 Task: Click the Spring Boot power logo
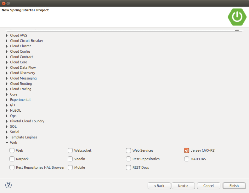coord(237,17)
